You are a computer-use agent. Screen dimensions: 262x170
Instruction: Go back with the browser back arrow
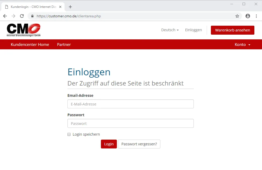(x=5, y=16)
